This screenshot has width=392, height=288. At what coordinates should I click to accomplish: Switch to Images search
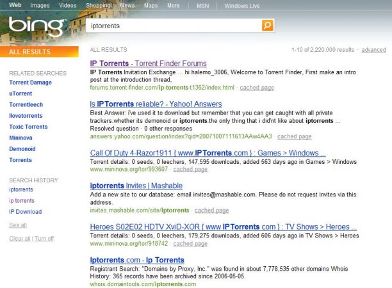click(x=40, y=5)
